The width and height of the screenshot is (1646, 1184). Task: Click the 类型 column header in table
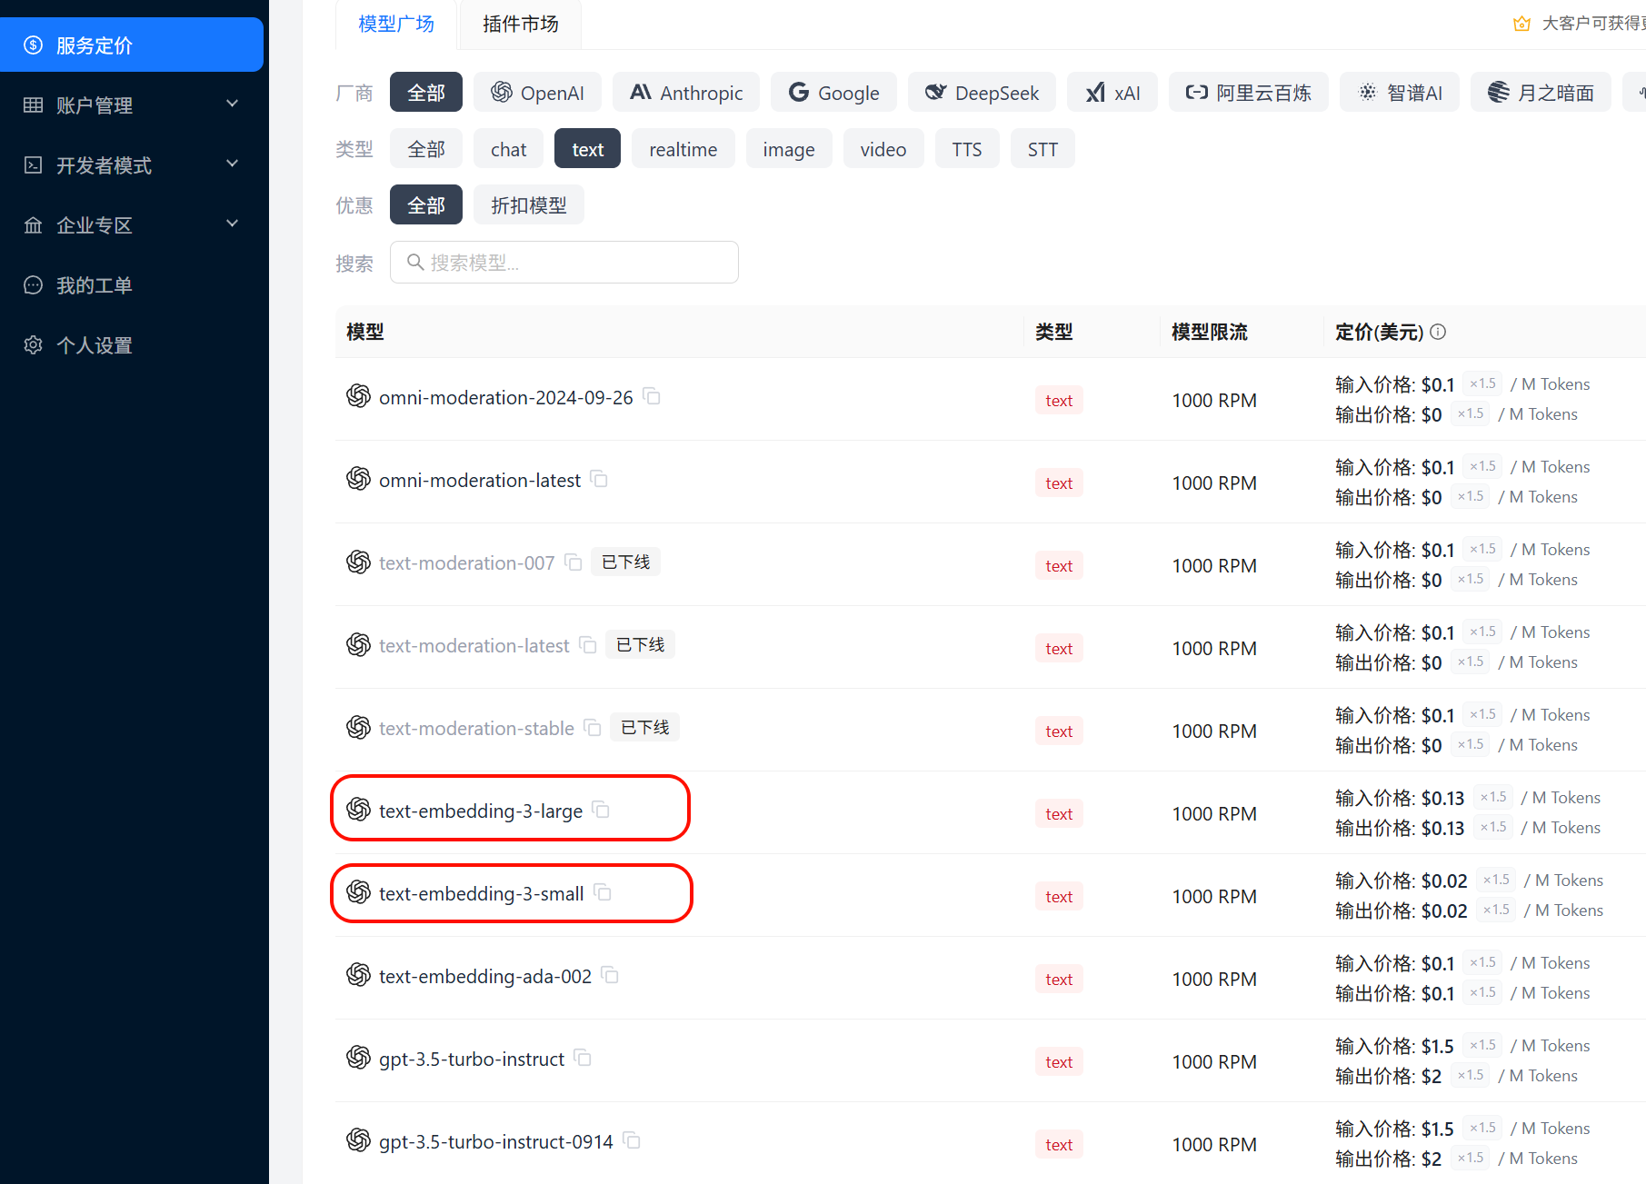point(1053,332)
